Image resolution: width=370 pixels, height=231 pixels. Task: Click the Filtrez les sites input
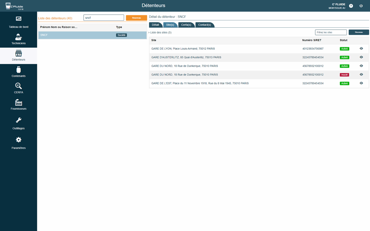pyautogui.click(x=331, y=32)
